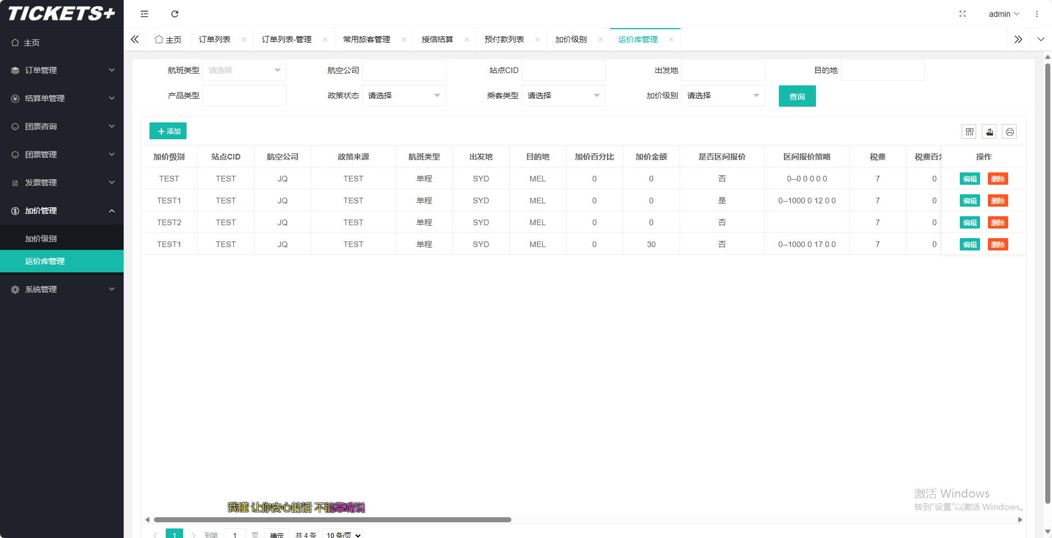Edit the row where 是否区间报价 is 是
This screenshot has height=538, width=1052.
[x=970, y=200]
